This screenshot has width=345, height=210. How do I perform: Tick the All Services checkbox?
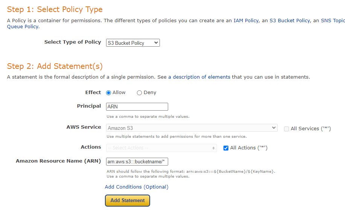click(x=287, y=129)
